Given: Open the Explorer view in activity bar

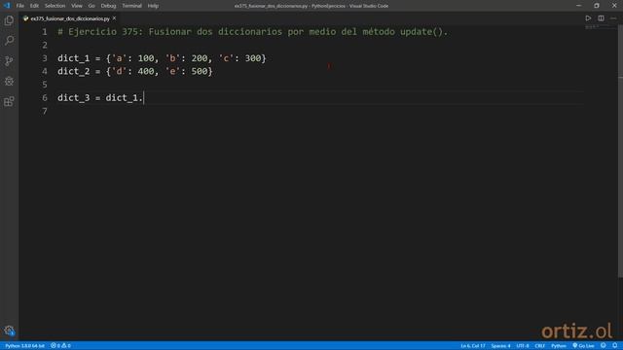Looking at the screenshot, I should (9, 20).
